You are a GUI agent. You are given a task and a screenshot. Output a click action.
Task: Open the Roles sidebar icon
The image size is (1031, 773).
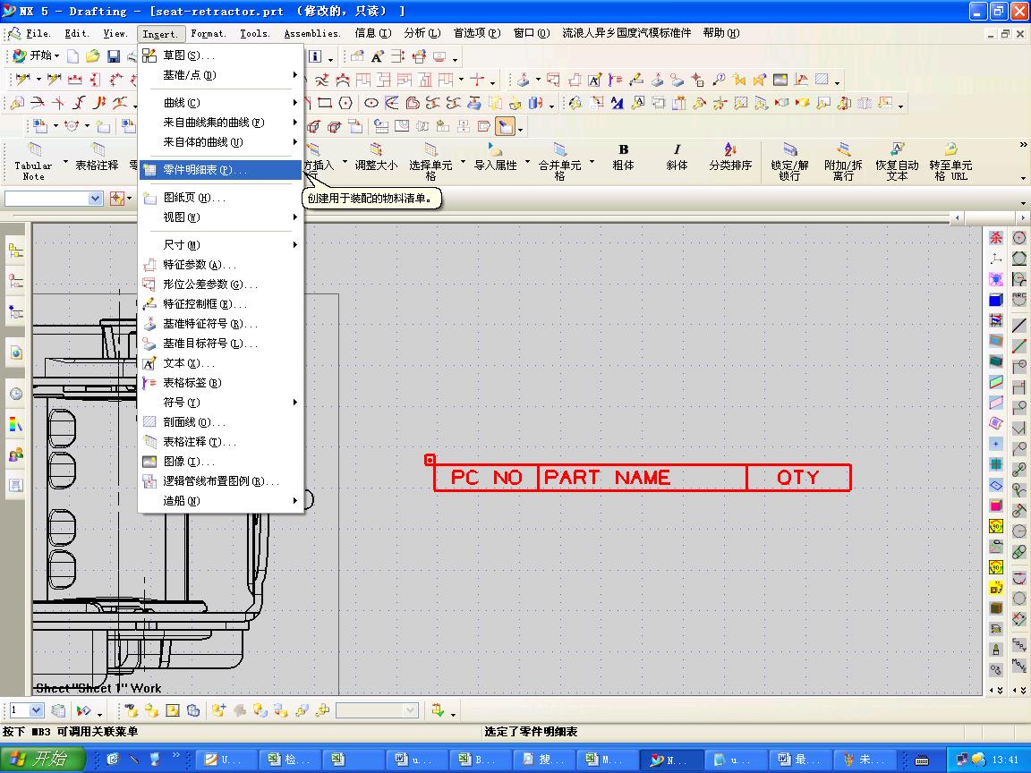[16, 454]
